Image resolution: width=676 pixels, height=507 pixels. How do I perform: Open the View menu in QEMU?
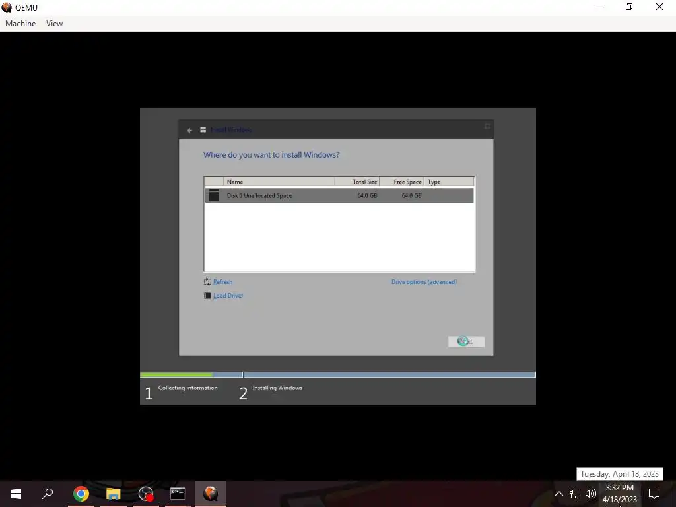[x=54, y=24]
